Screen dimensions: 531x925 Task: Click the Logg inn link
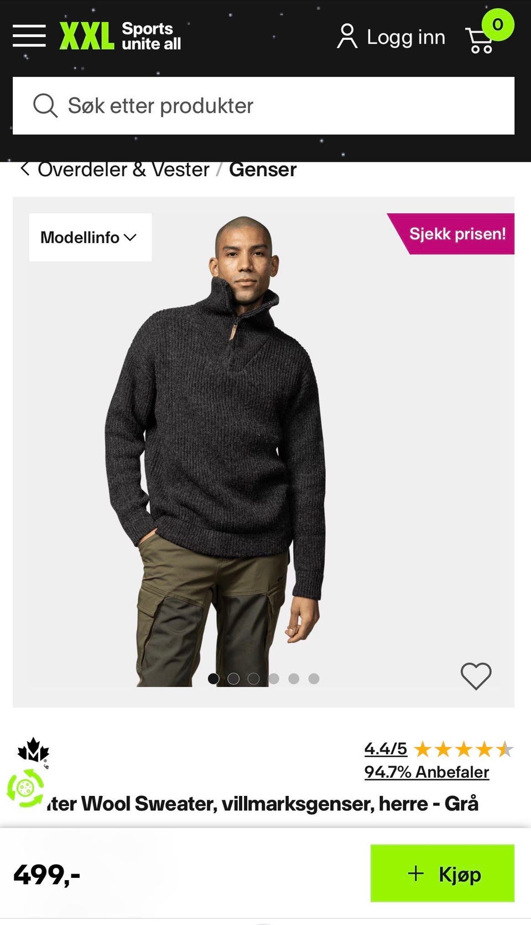[406, 37]
